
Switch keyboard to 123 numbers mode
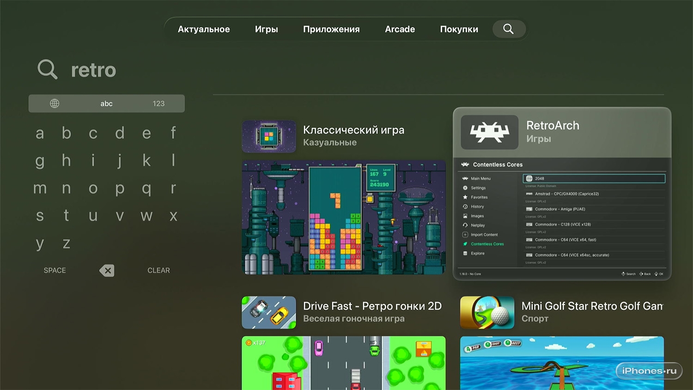(158, 104)
